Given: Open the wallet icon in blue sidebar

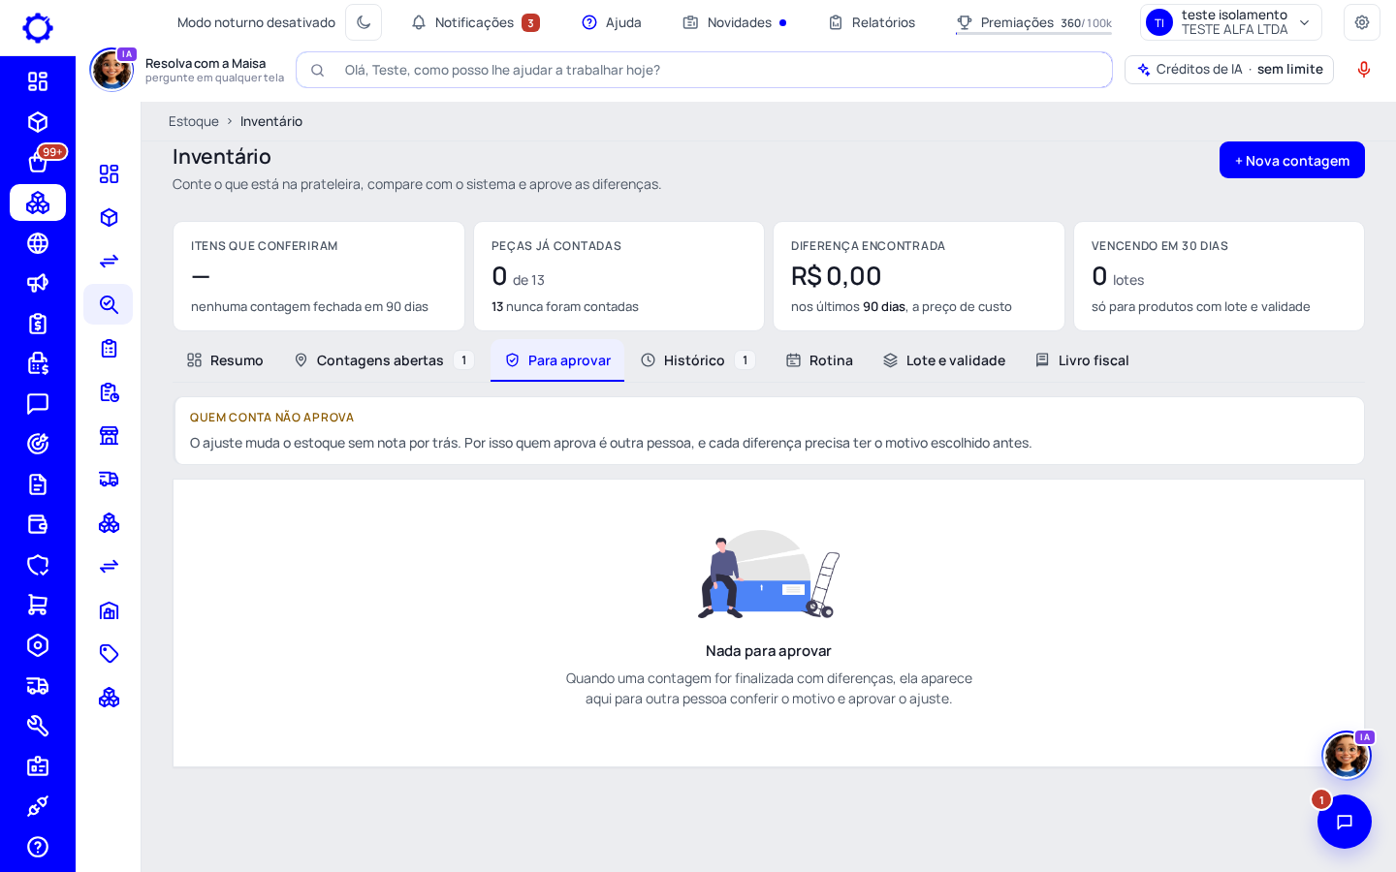Looking at the screenshot, I should click(38, 524).
